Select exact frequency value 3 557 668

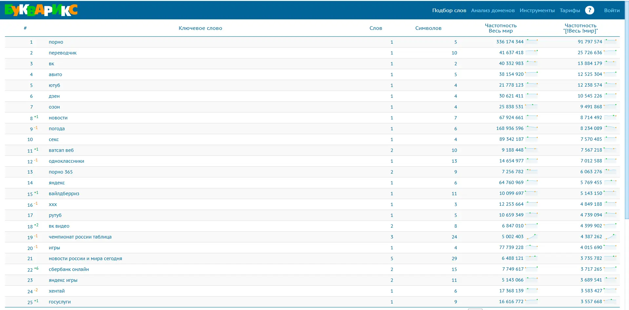591,301
